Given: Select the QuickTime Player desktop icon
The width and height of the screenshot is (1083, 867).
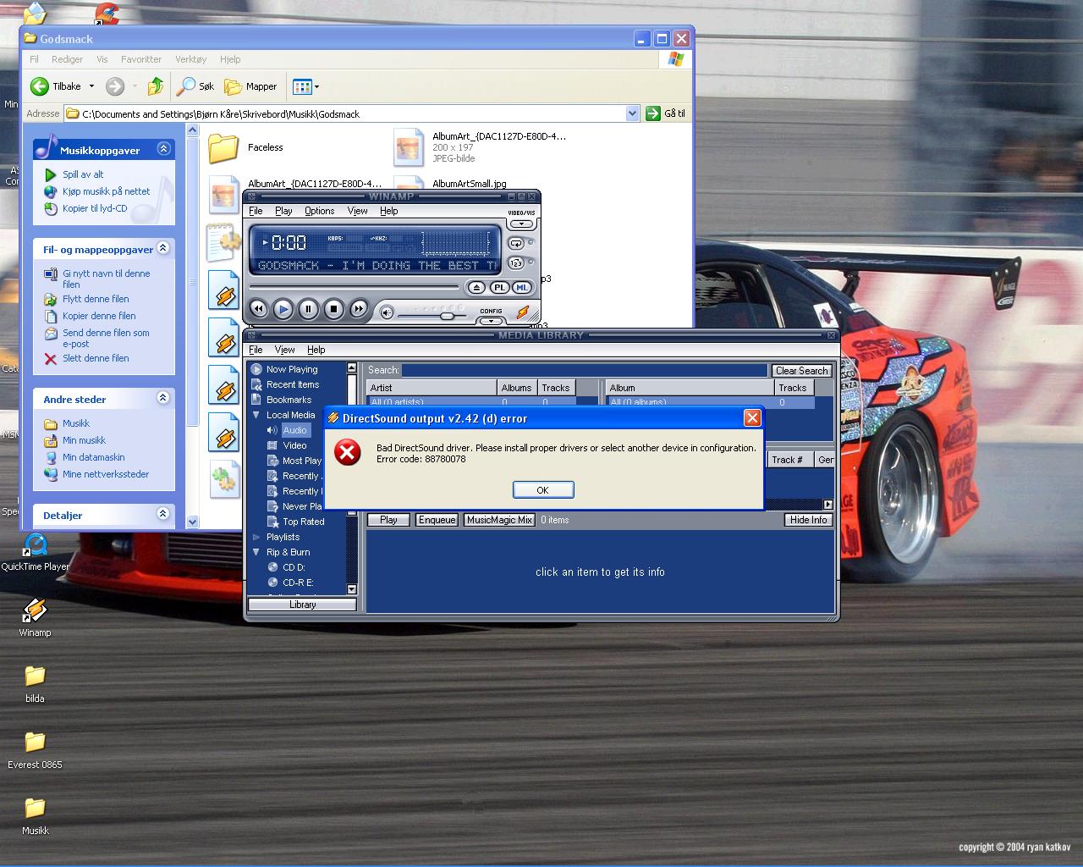Looking at the screenshot, I should coord(35,552).
